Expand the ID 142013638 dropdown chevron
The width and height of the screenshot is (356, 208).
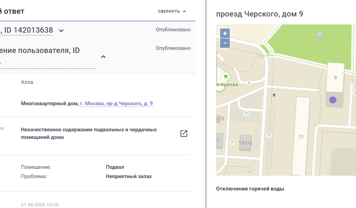(x=61, y=31)
